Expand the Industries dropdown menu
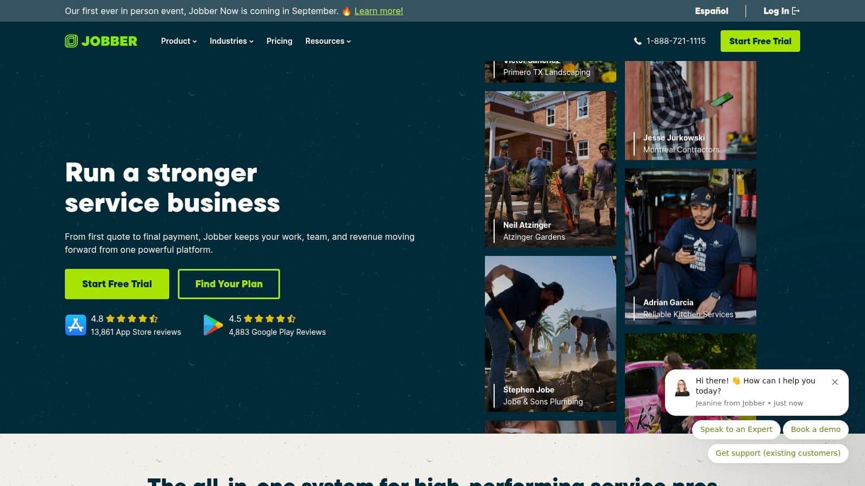Screen dimensions: 865x486 (231, 41)
